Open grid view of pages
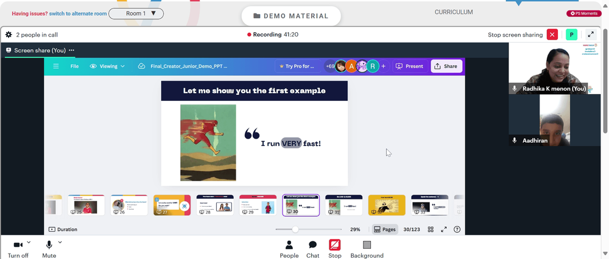The width and height of the screenshot is (609, 259). point(431,230)
